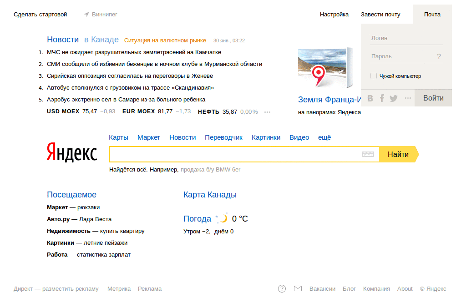The width and height of the screenshot is (466, 303).
Task: Read news about МЧС and Камчатка earthquakes
Action: [134, 52]
